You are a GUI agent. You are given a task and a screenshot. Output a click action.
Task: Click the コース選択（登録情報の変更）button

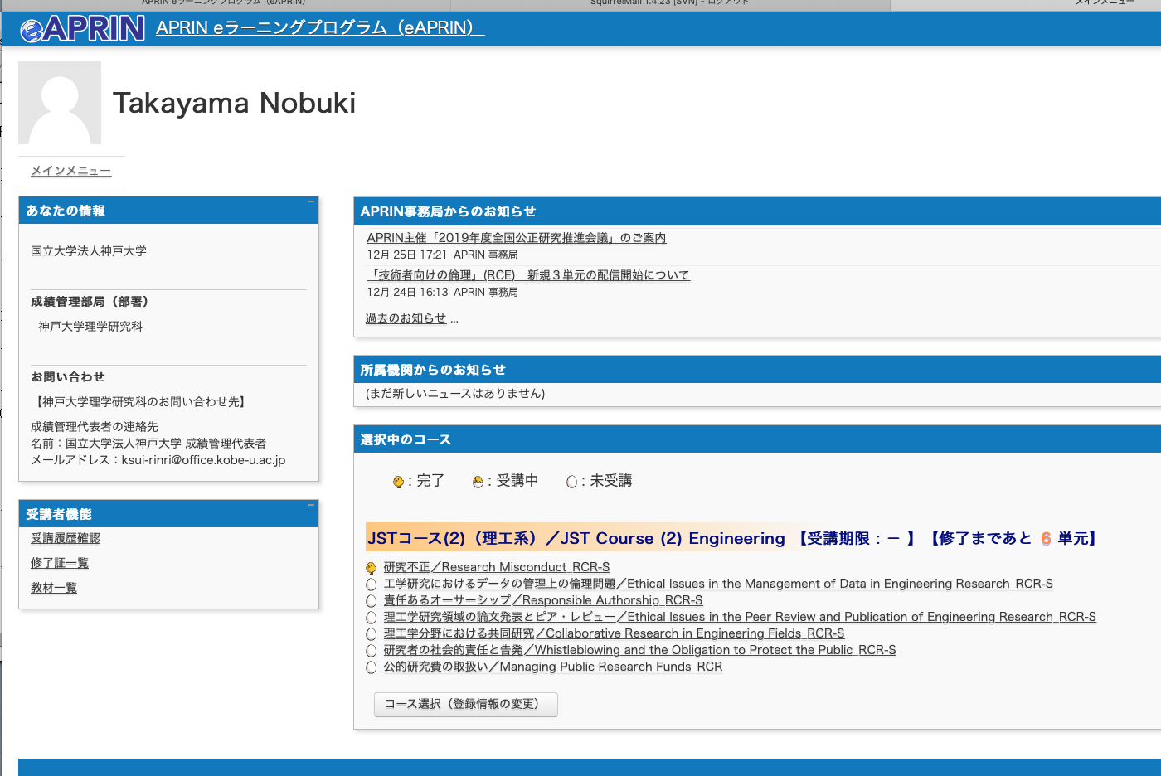(x=465, y=705)
